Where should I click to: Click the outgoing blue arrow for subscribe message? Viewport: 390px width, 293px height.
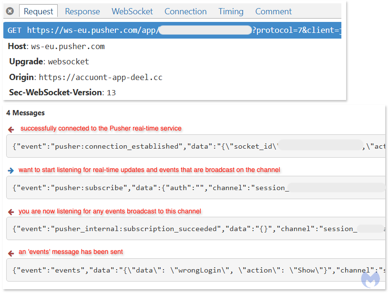pyautogui.click(x=11, y=171)
